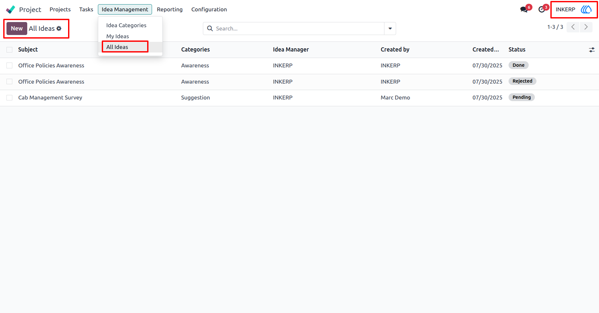599x313 pixels.
Task: Sort by the Idea Manager column
Action: coord(291,50)
